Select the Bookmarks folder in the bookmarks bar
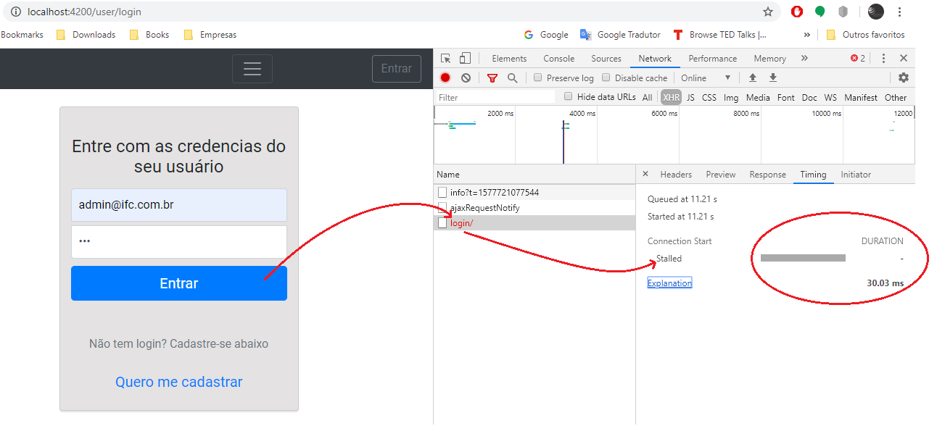Viewport: 937px width, 426px height. coord(22,34)
